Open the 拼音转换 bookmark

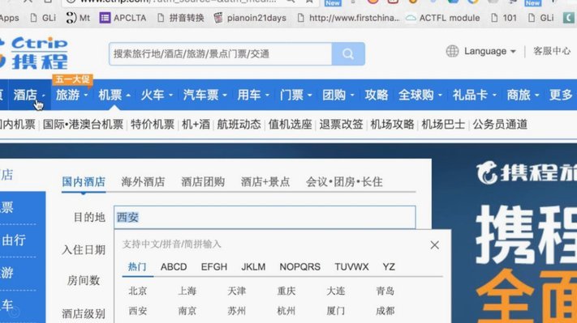pos(181,18)
